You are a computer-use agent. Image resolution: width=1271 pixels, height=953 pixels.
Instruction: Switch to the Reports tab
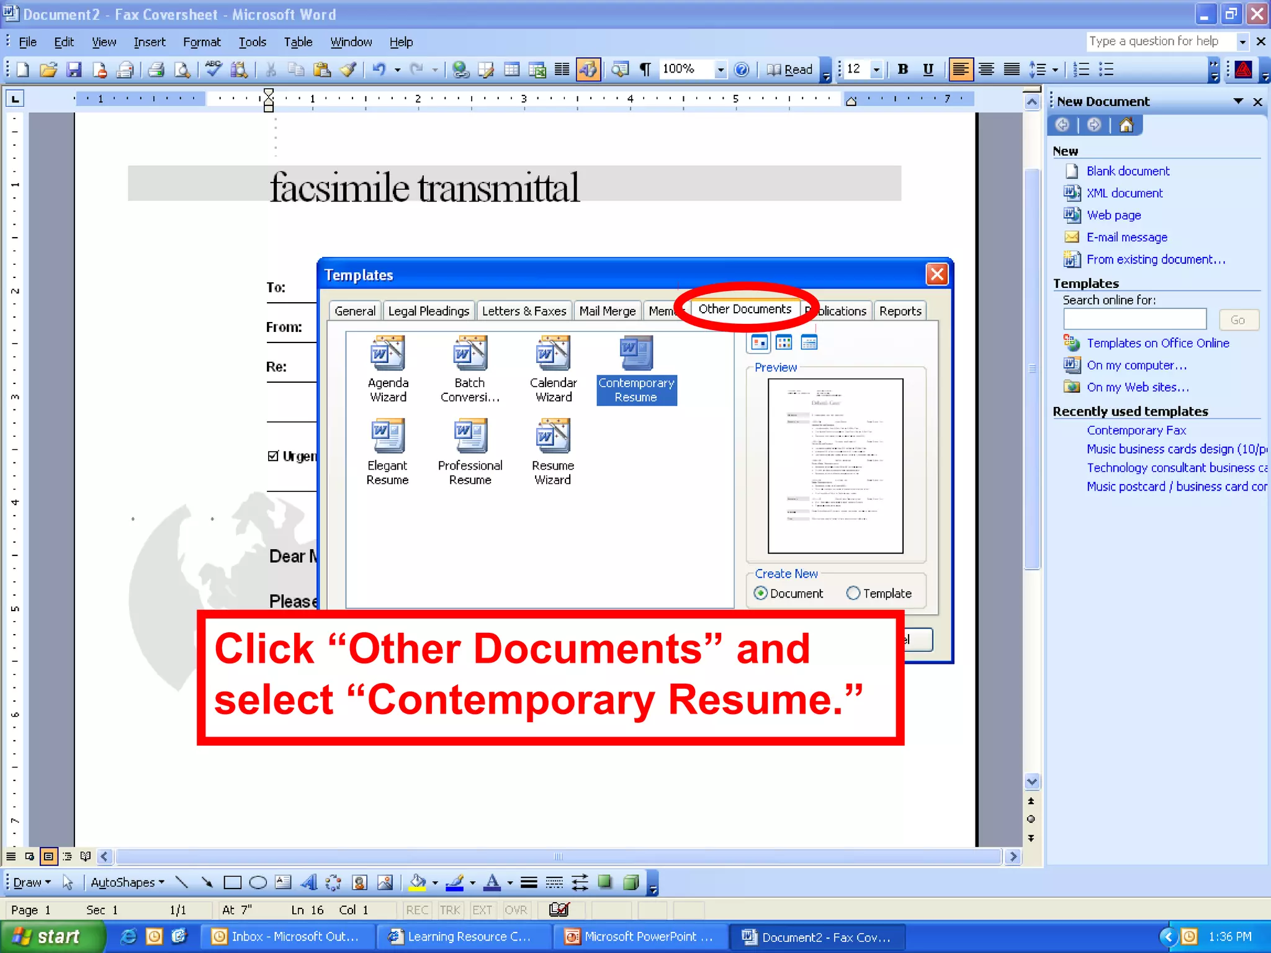pos(900,311)
